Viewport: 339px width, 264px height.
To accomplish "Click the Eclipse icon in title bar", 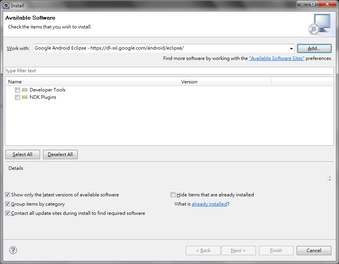I will tap(6, 6).
